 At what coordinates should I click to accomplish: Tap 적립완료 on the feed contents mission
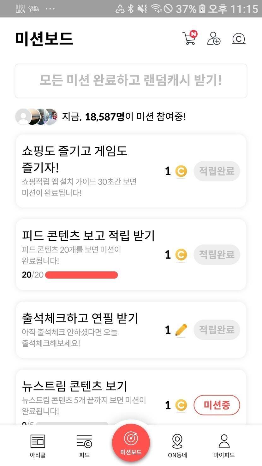(217, 254)
